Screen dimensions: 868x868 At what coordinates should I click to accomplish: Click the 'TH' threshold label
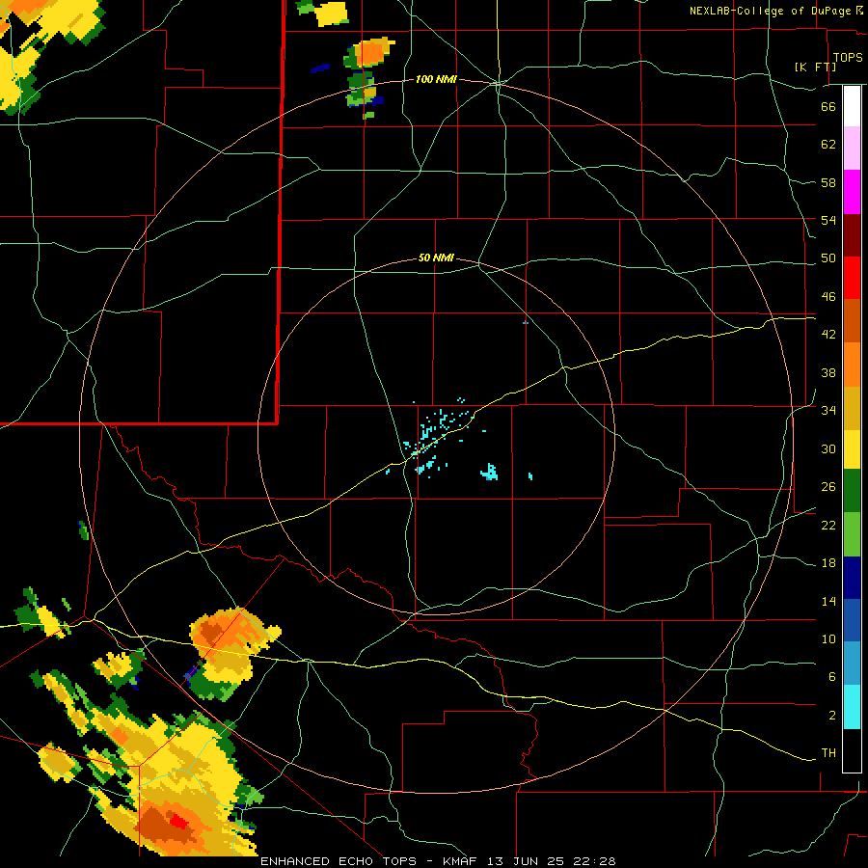tap(828, 753)
